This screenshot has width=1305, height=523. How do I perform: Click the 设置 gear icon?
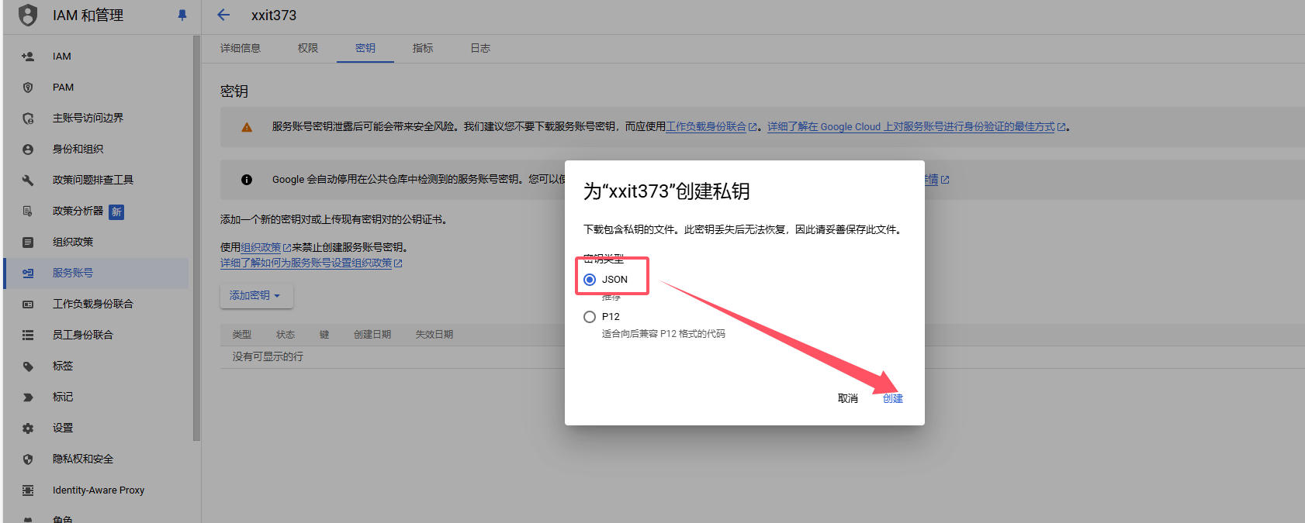[x=28, y=428]
